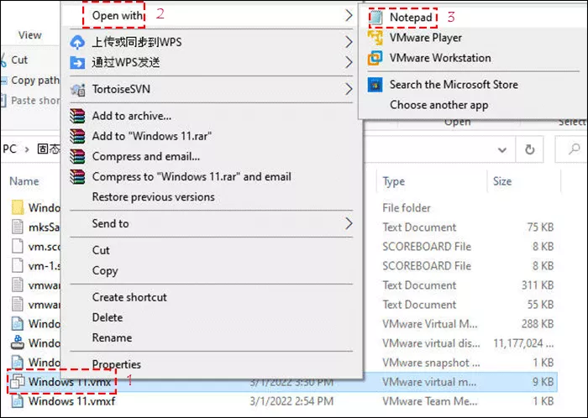Click the VMware Player icon
Image resolution: width=588 pixels, height=418 pixels.
point(375,38)
